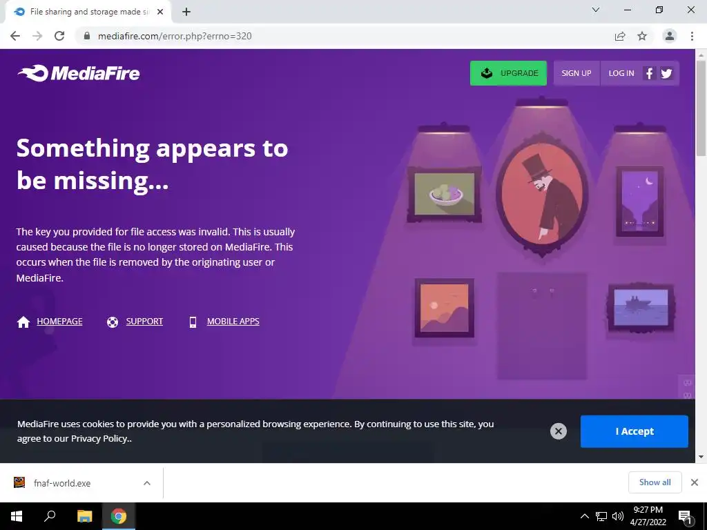Screen dimensions: 707x530
Task: Share this page icon in address bar
Action: click(x=620, y=36)
